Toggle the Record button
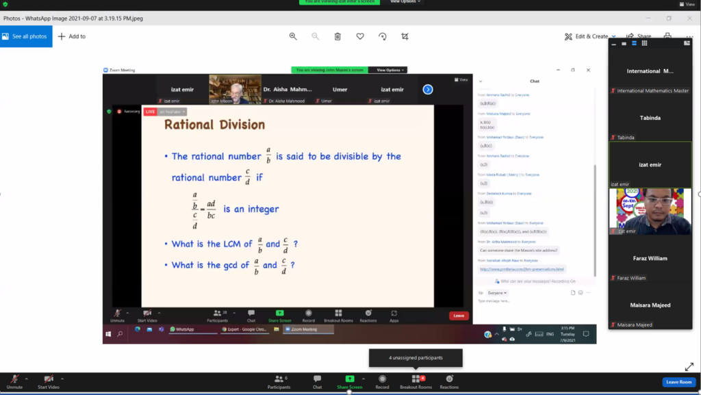 382,381
